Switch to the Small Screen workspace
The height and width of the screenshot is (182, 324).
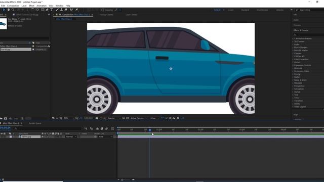click(262, 10)
